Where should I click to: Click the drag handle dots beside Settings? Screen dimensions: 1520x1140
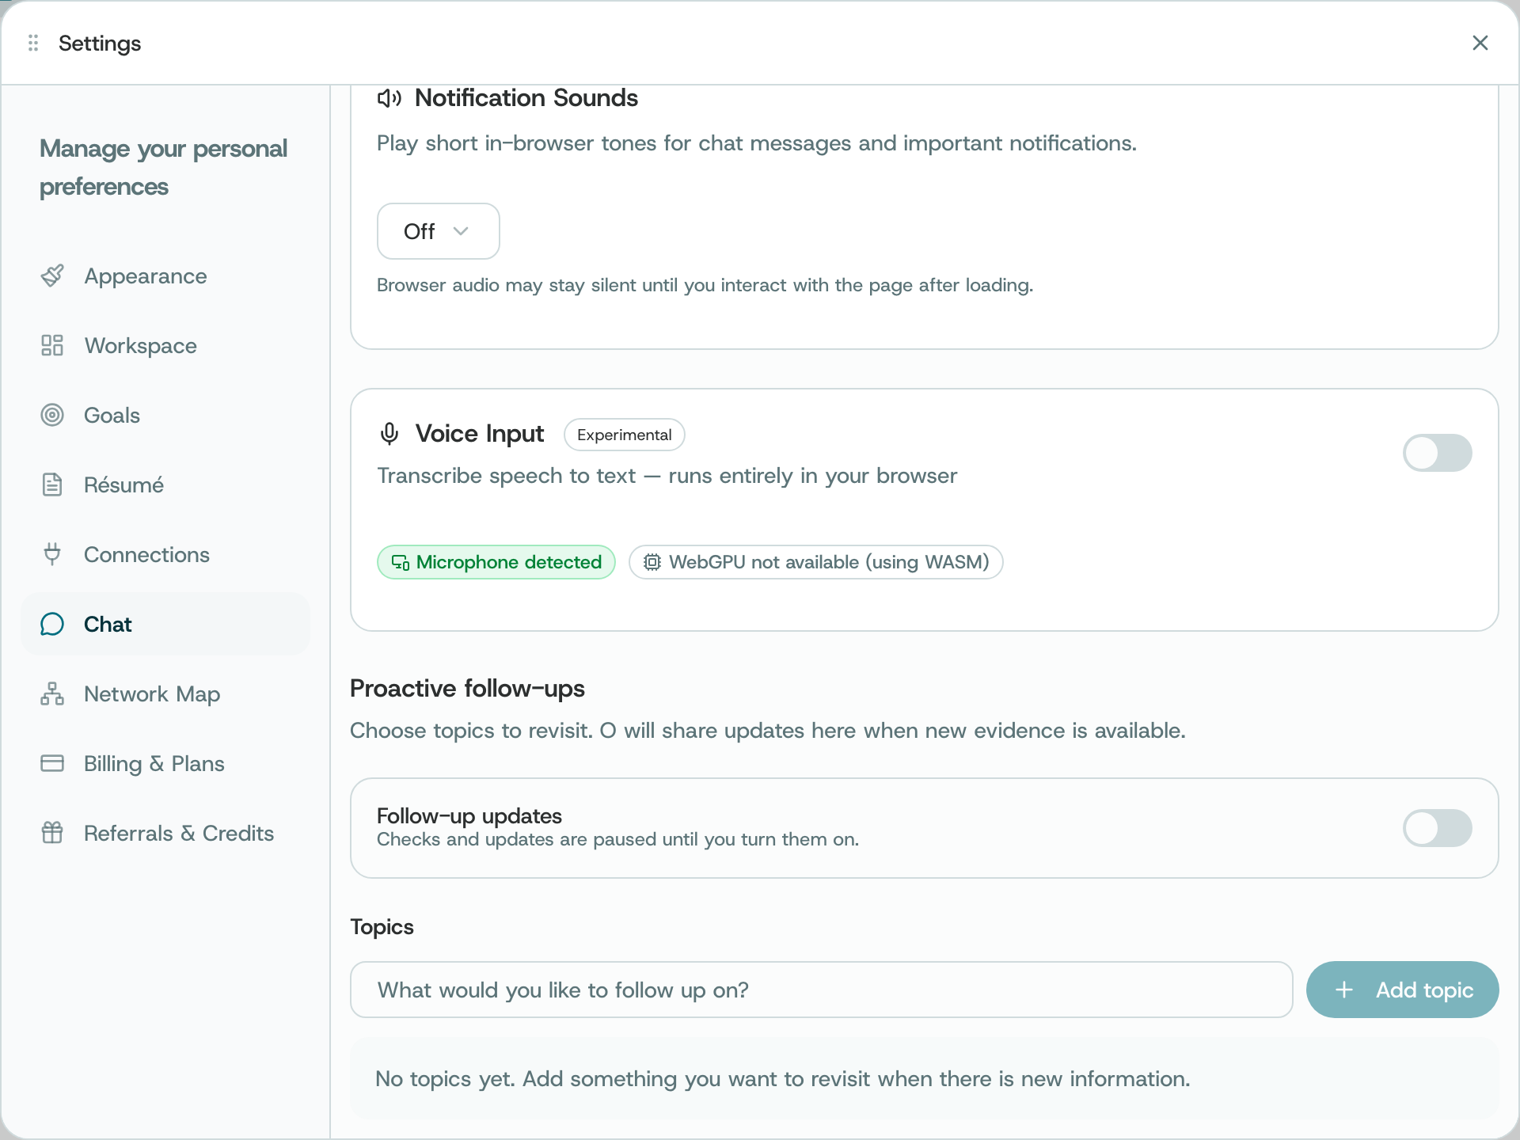[33, 43]
